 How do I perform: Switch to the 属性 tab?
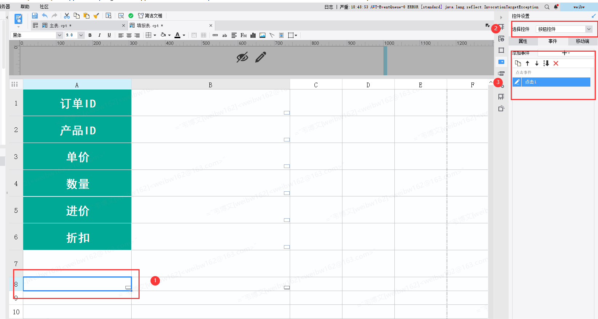(523, 41)
